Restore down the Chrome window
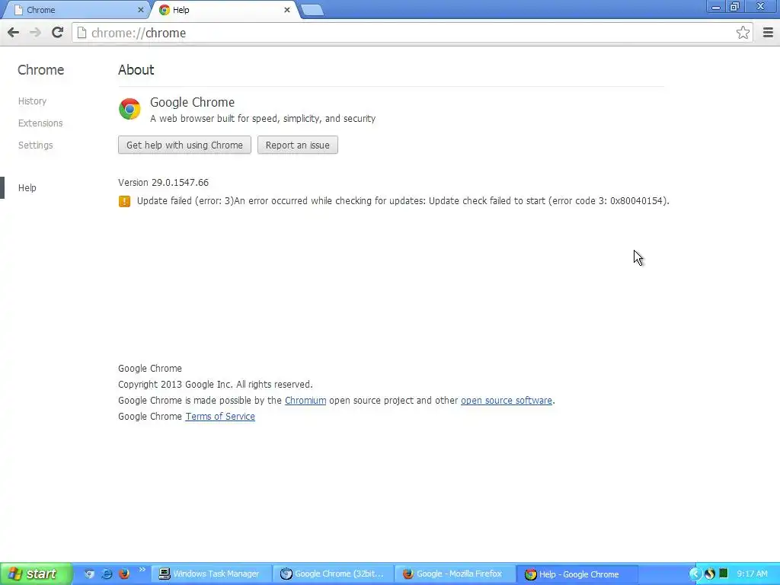 [734, 7]
